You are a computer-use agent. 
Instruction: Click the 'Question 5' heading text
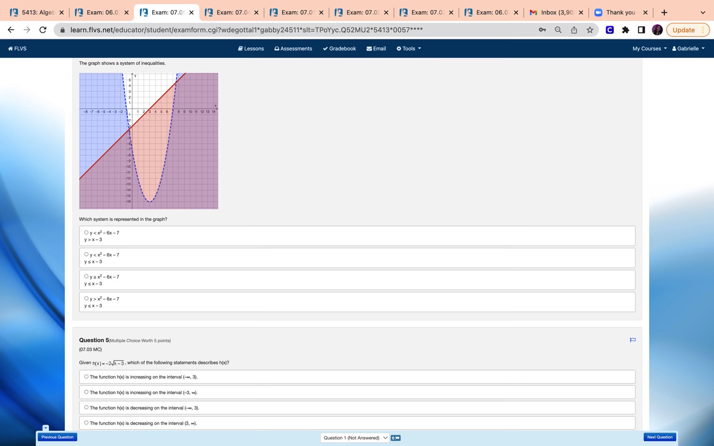tap(94, 340)
